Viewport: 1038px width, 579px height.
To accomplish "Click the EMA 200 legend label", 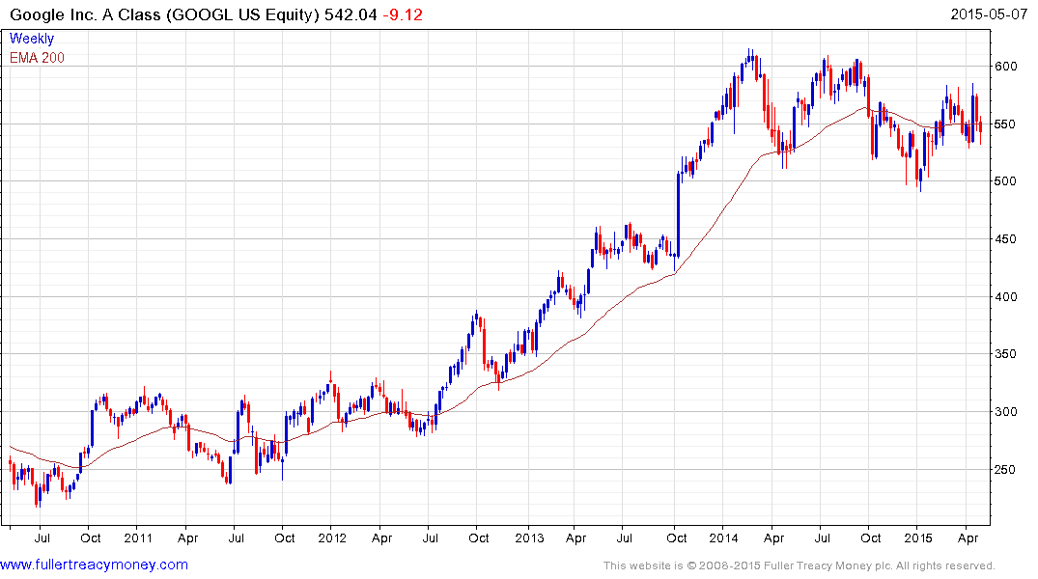I will point(37,58).
